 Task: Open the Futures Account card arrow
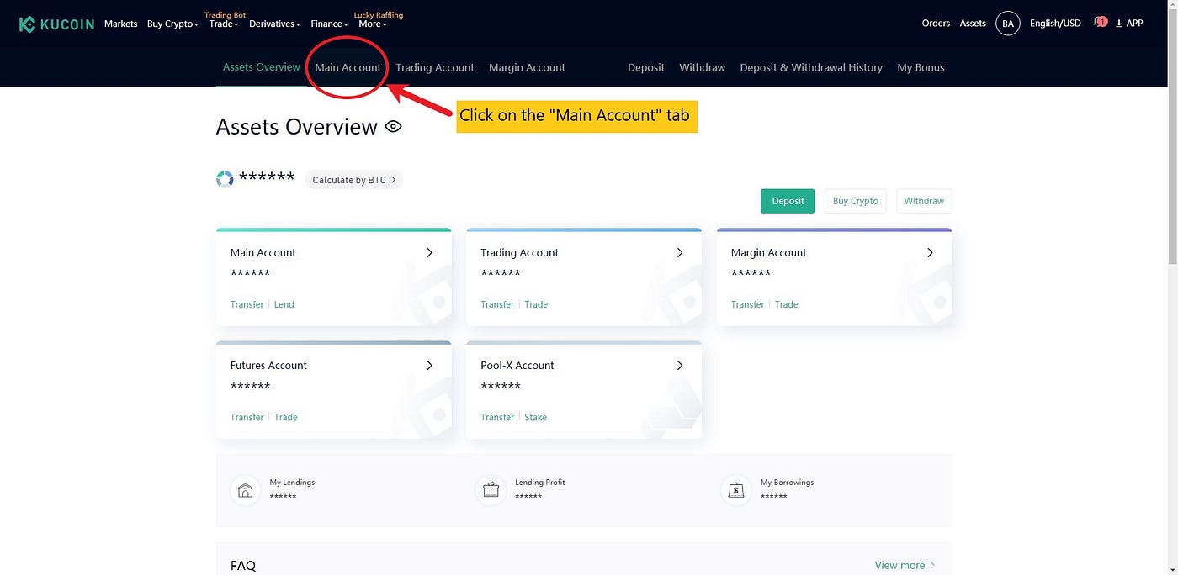(429, 365)
